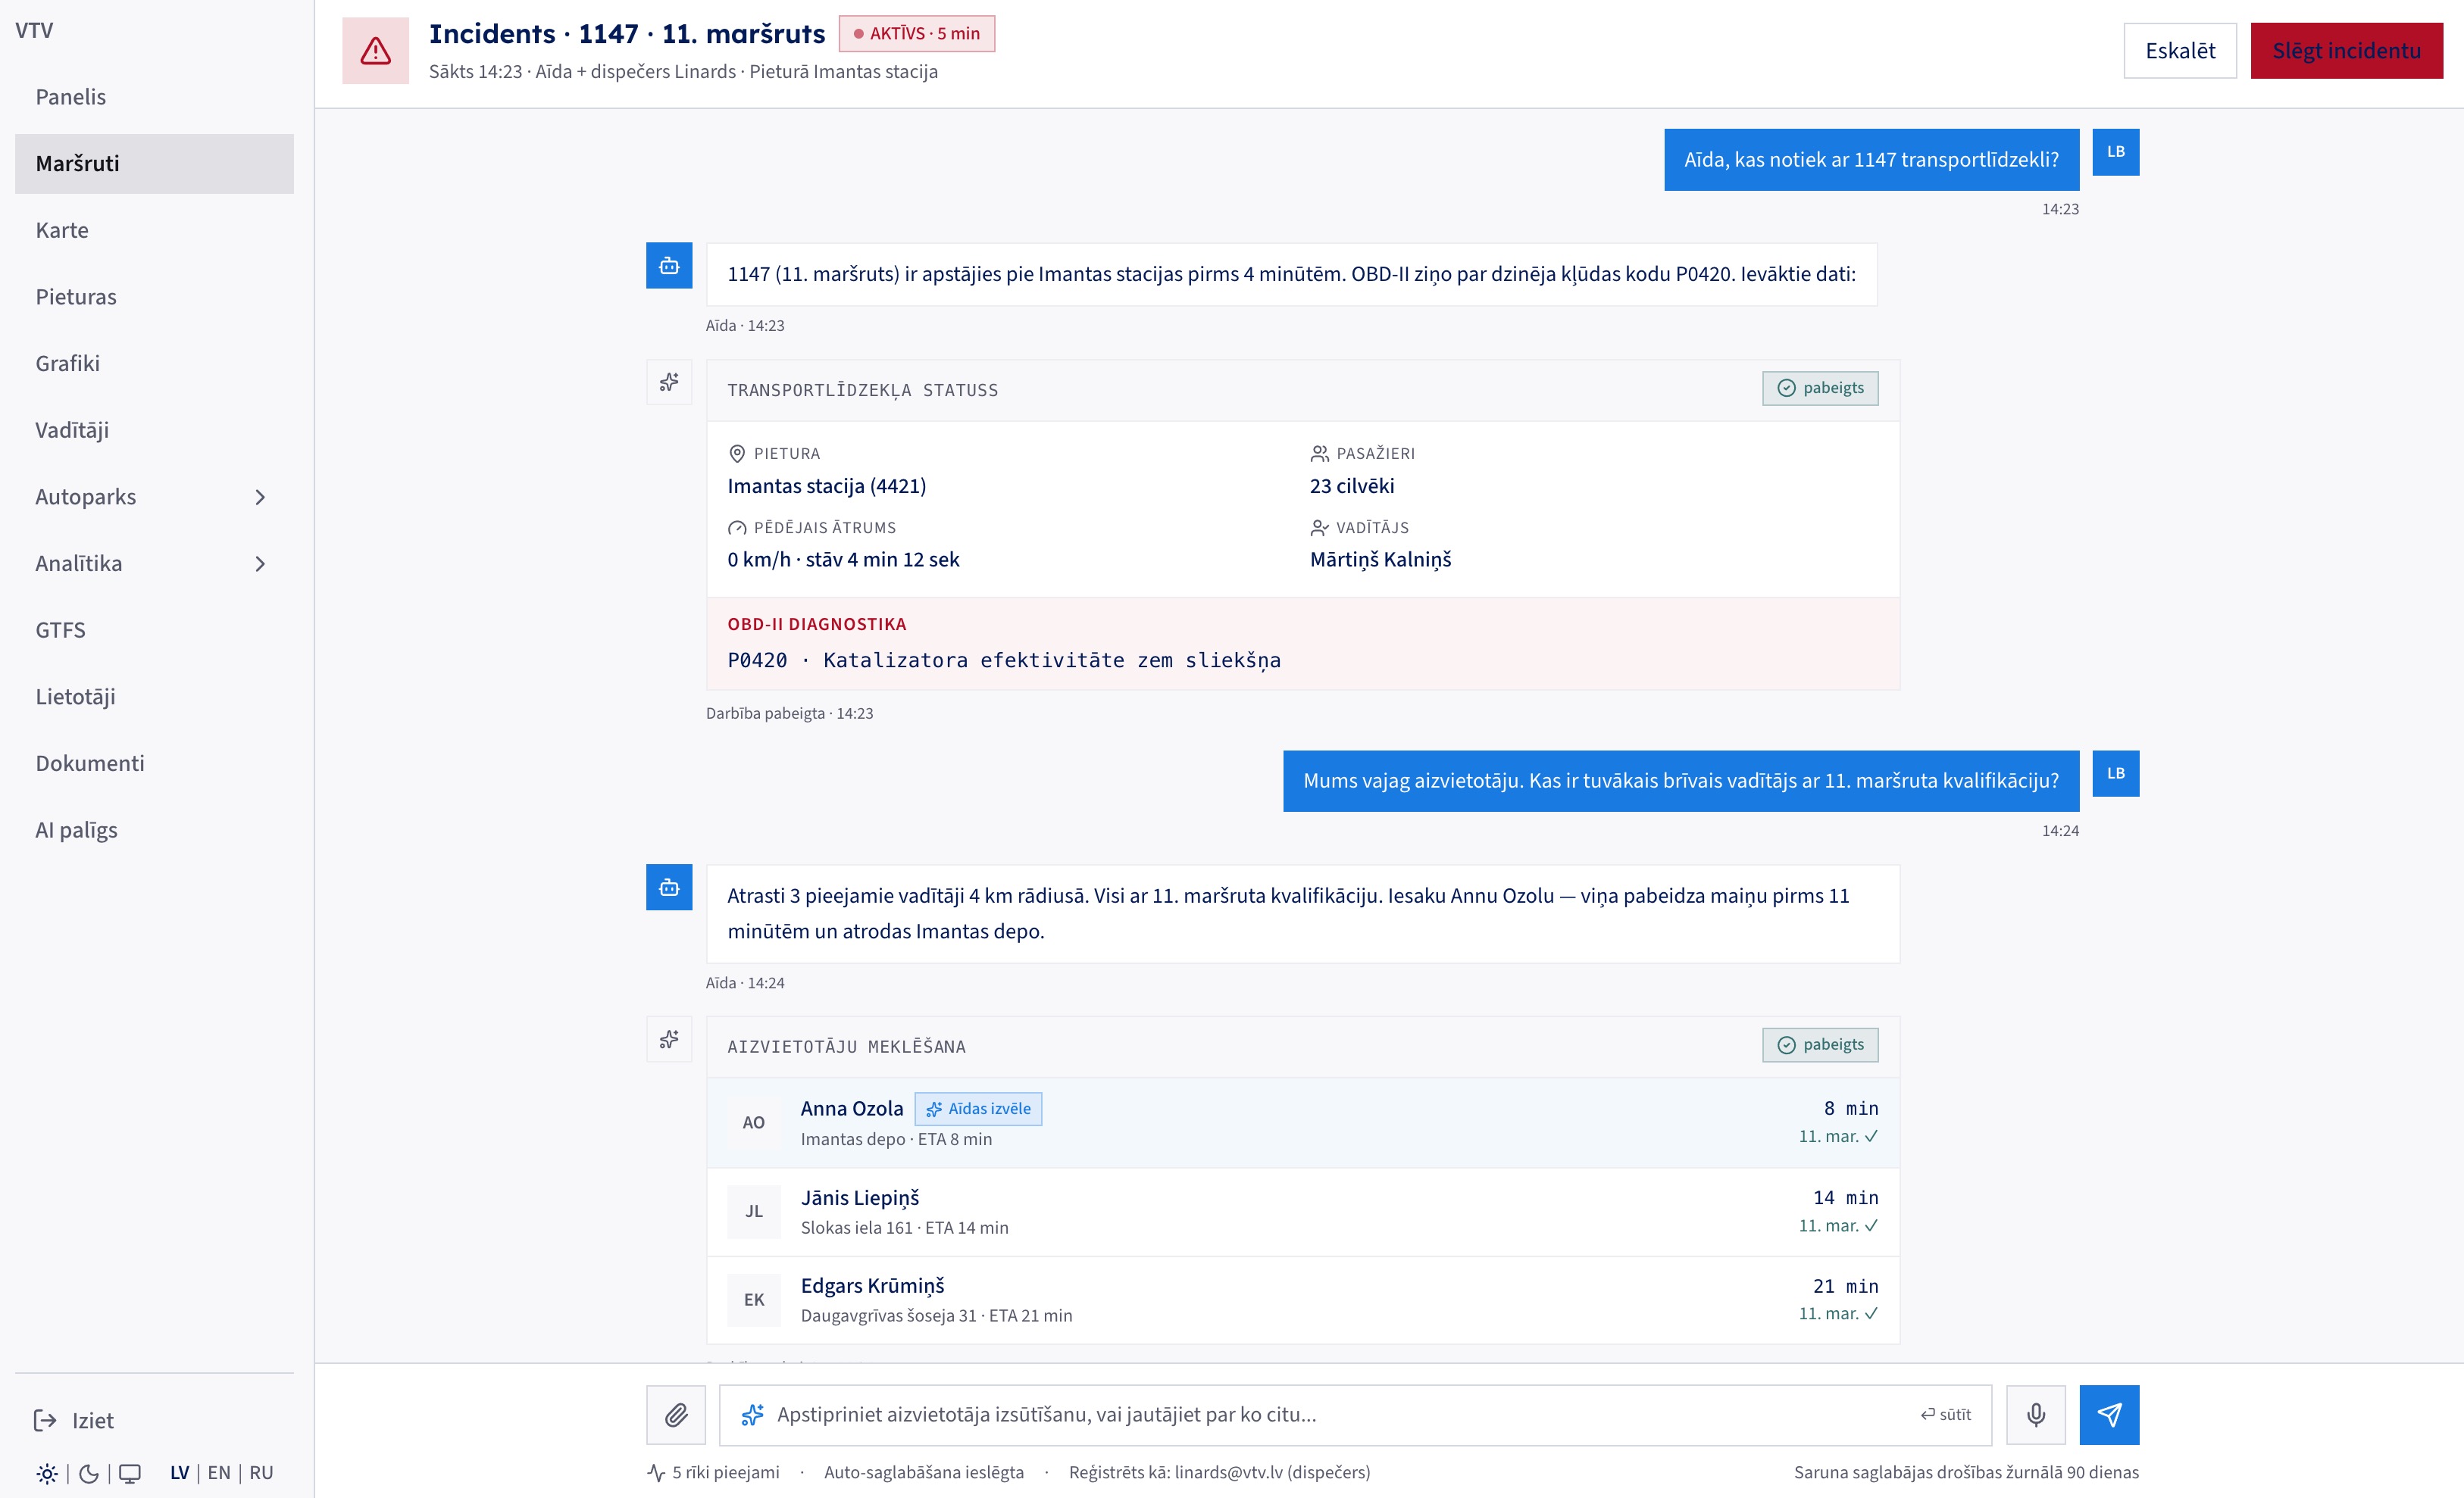The height and width of the screenshot is (1498, 2464).
Task: Switch to dark theme moon icon
Action: coord(88,1473)
